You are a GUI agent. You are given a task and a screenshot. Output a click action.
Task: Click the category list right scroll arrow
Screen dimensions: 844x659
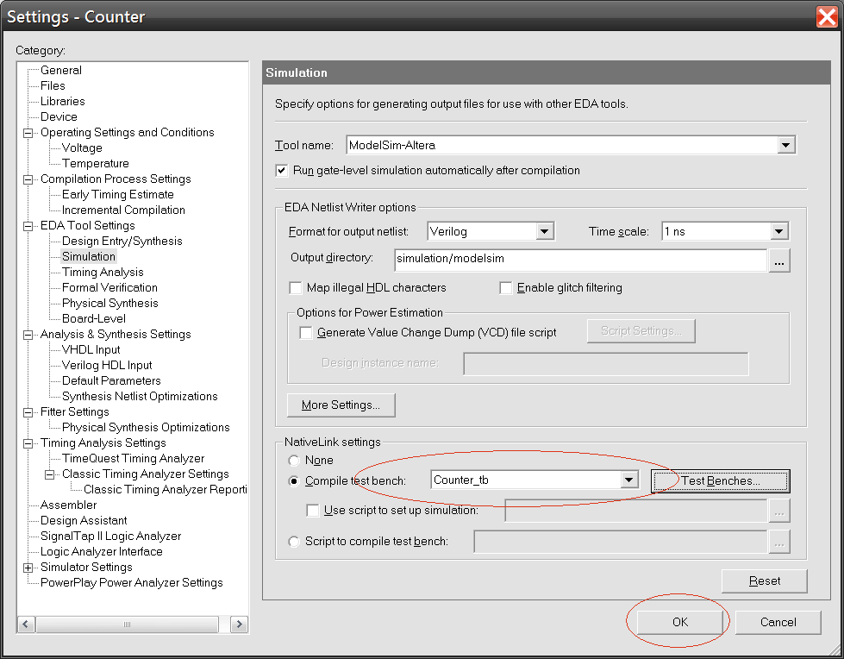click(x=239, y=624)
